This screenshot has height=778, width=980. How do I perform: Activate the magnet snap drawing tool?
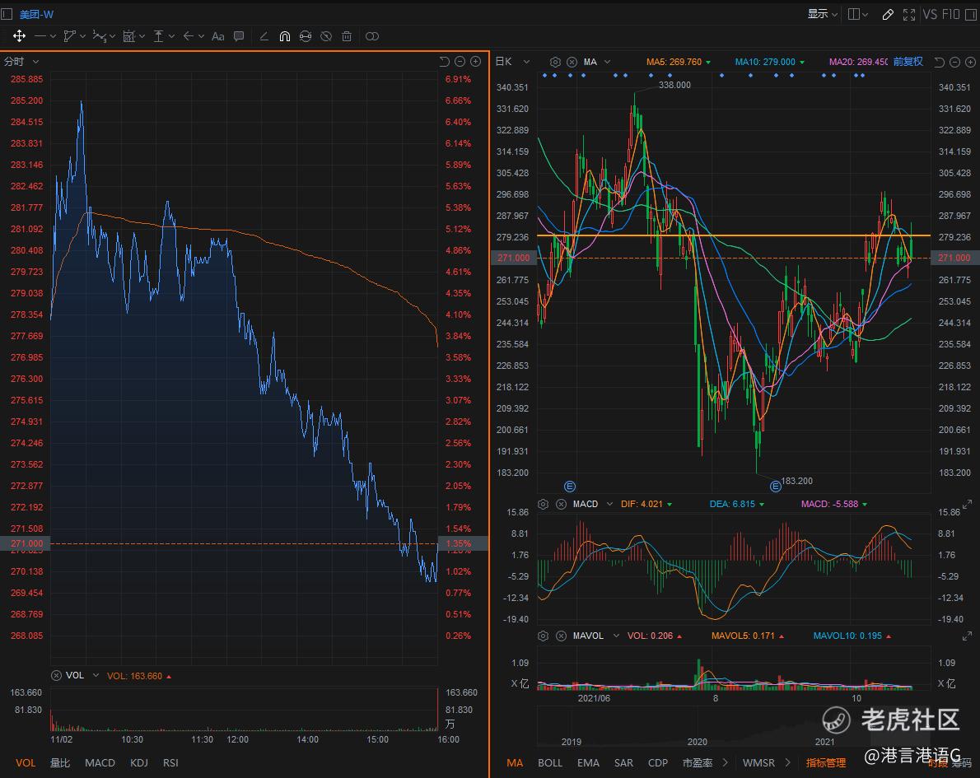tap(284, 36)
